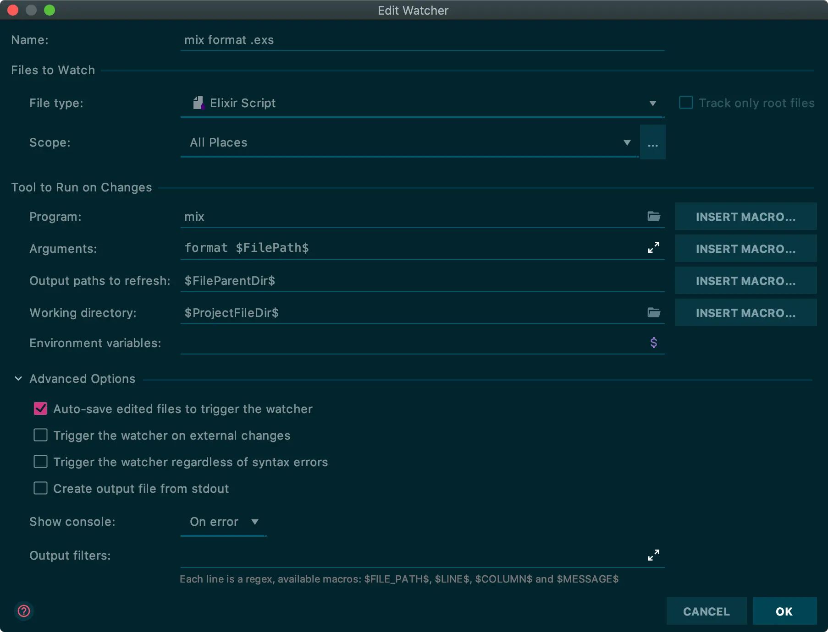Enable trigger watcher on external changes
This screenshot has width=828, height=632.
click(x=41, y=435)
